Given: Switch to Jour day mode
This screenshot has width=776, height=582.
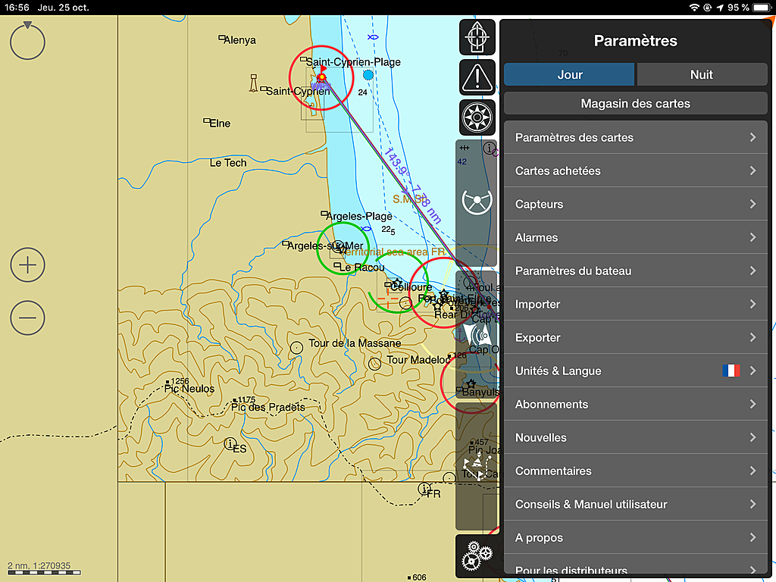Looking at the screenshot, I should [569, 75].
